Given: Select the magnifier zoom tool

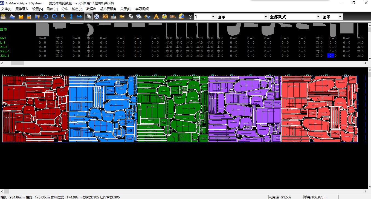Looking at the screenshot, I should pos(63,17).
